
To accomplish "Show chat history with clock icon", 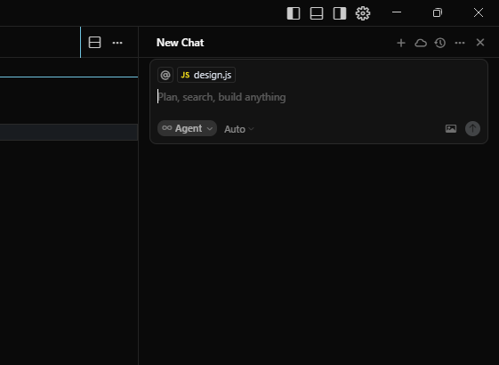I will [x=440, y=43].
